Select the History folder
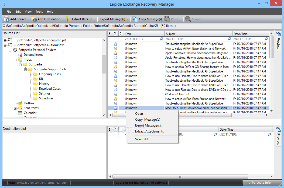 (x=44, y=84)
